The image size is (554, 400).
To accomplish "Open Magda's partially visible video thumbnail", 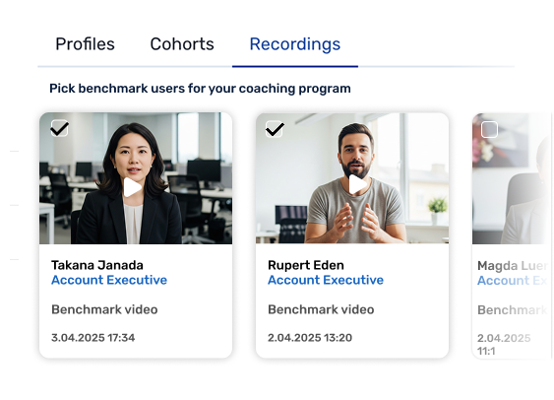I will pyautogui.click(x=511, y=178).
